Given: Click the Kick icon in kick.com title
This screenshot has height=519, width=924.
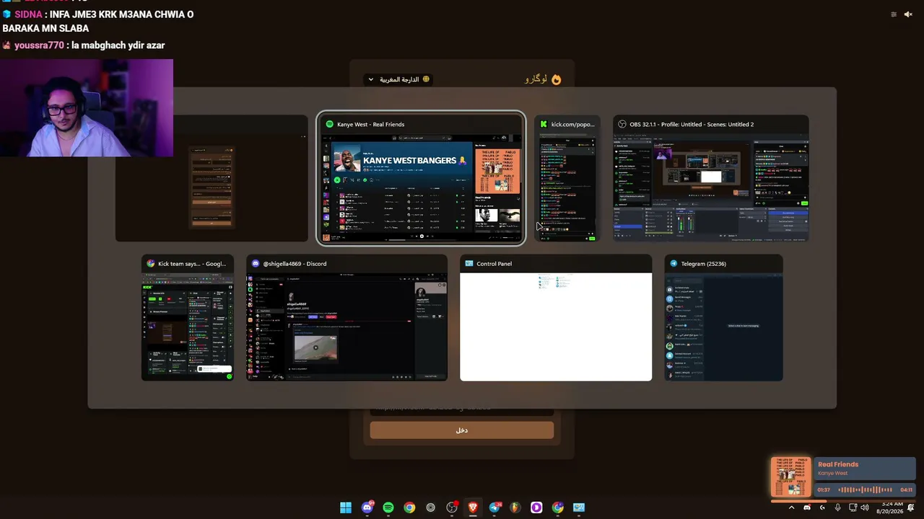Looking at the screenshot, I should 544,125.
